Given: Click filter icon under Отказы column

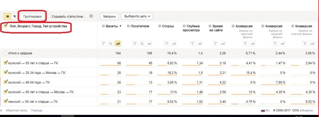Looking at the screenshot, I should pyautogui.click(x=167, y=43).
